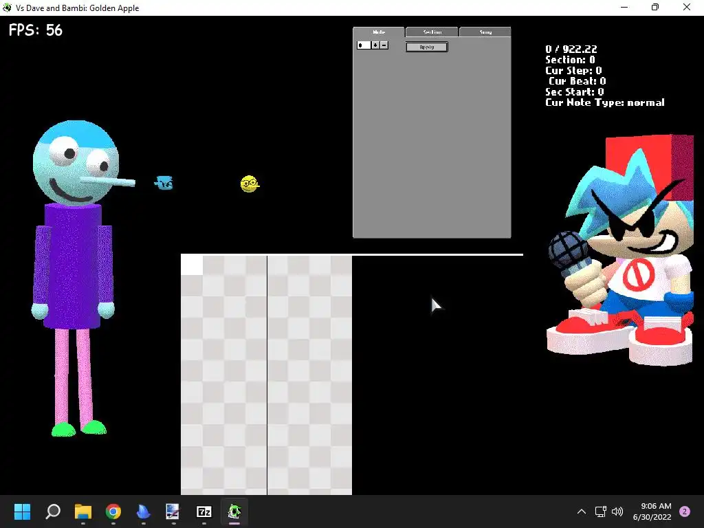The image size is (704, 528).
Task: Click the 'Section: 0' info text
Action: [570, 60]
